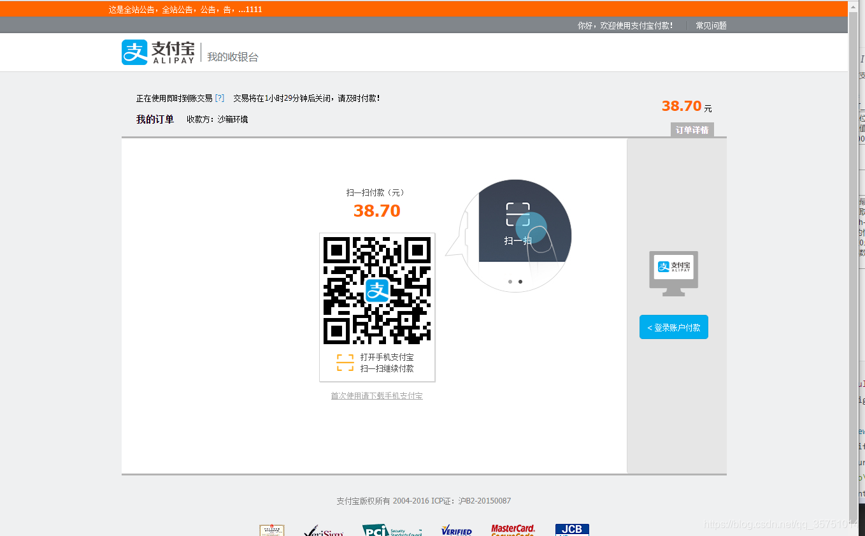Screen dimensions: 865x536
Task: Click 扫一扫付款(元) label
Action: [x=376, y=192]
